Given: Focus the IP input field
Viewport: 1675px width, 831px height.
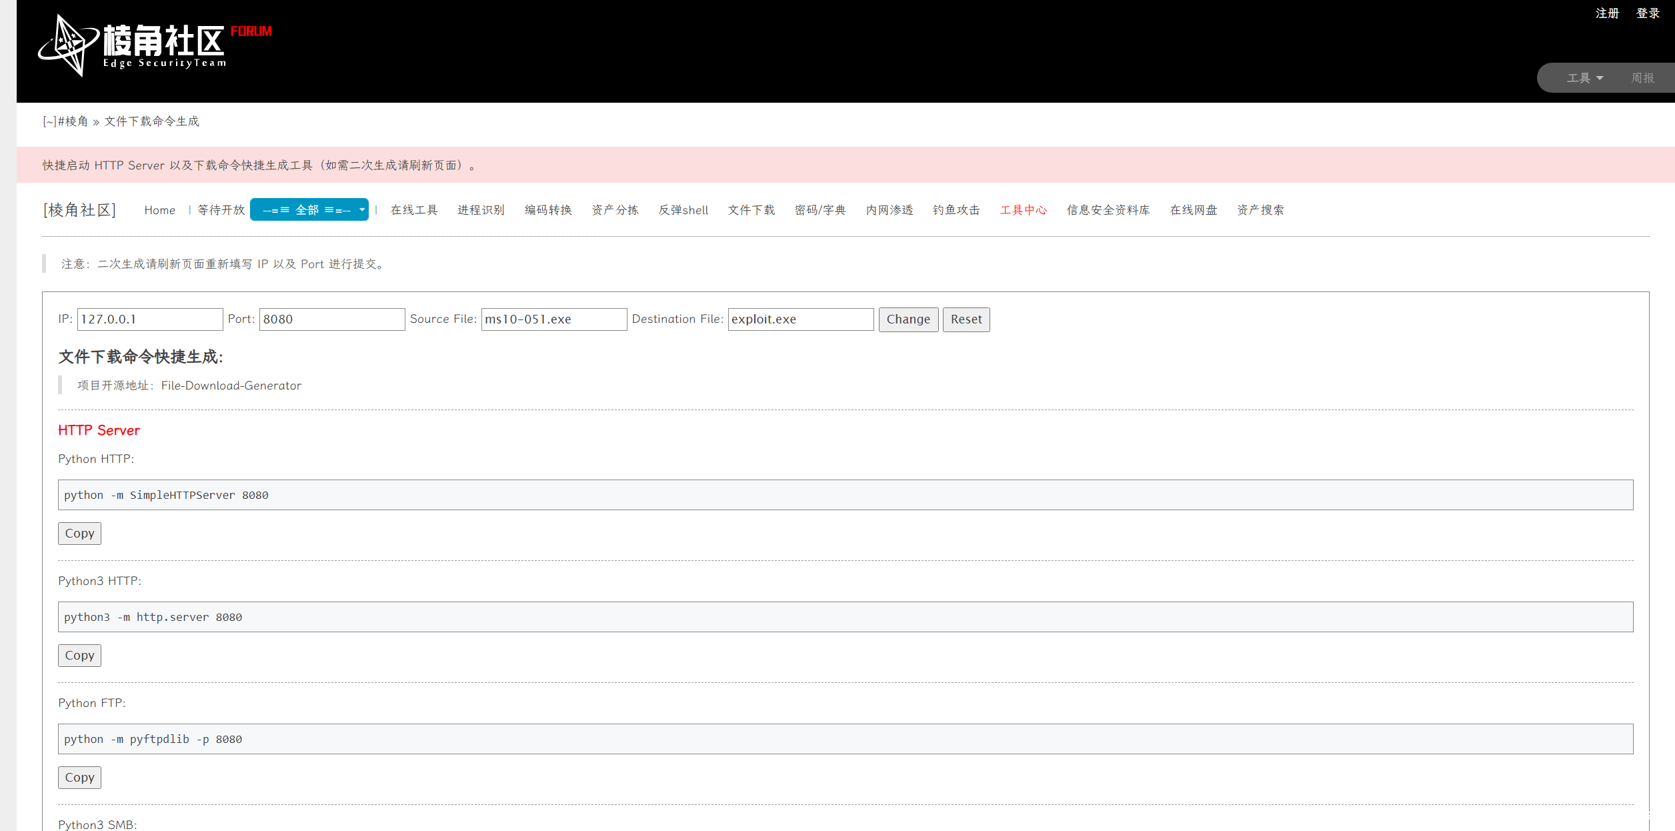Looking at the screenshot, I should [150, 319].
